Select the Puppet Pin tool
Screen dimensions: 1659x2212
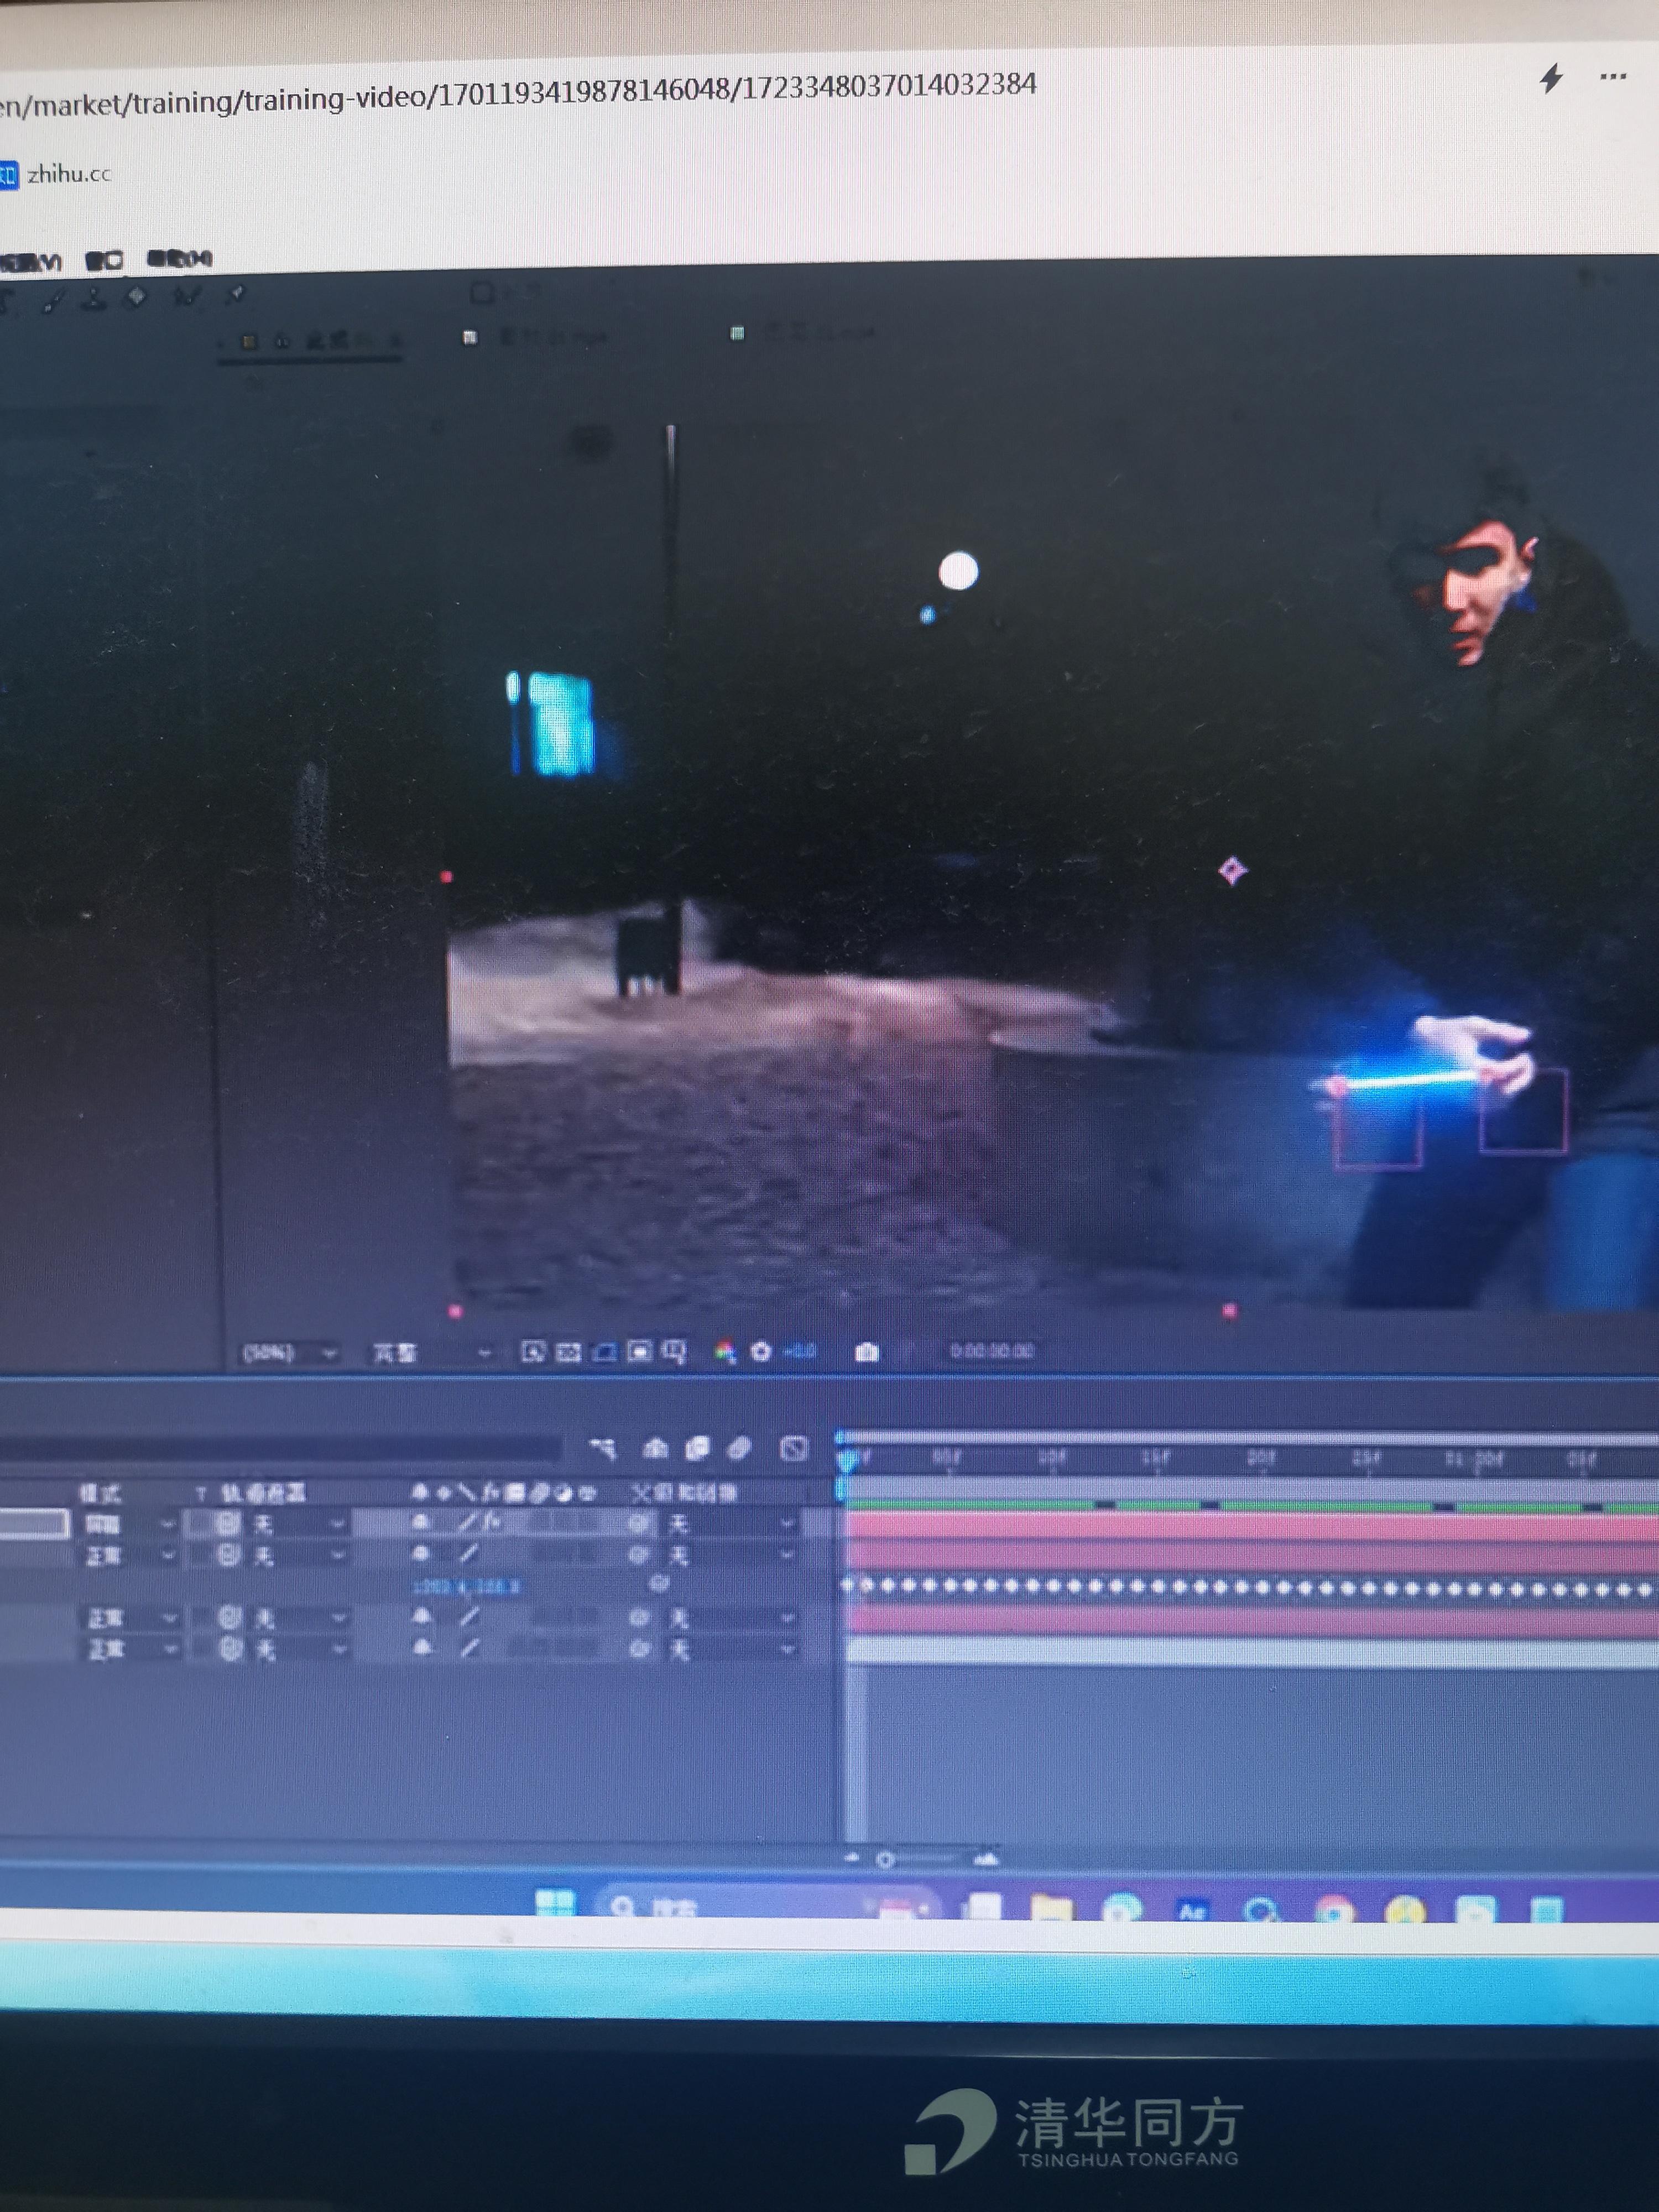click(235, 294)
